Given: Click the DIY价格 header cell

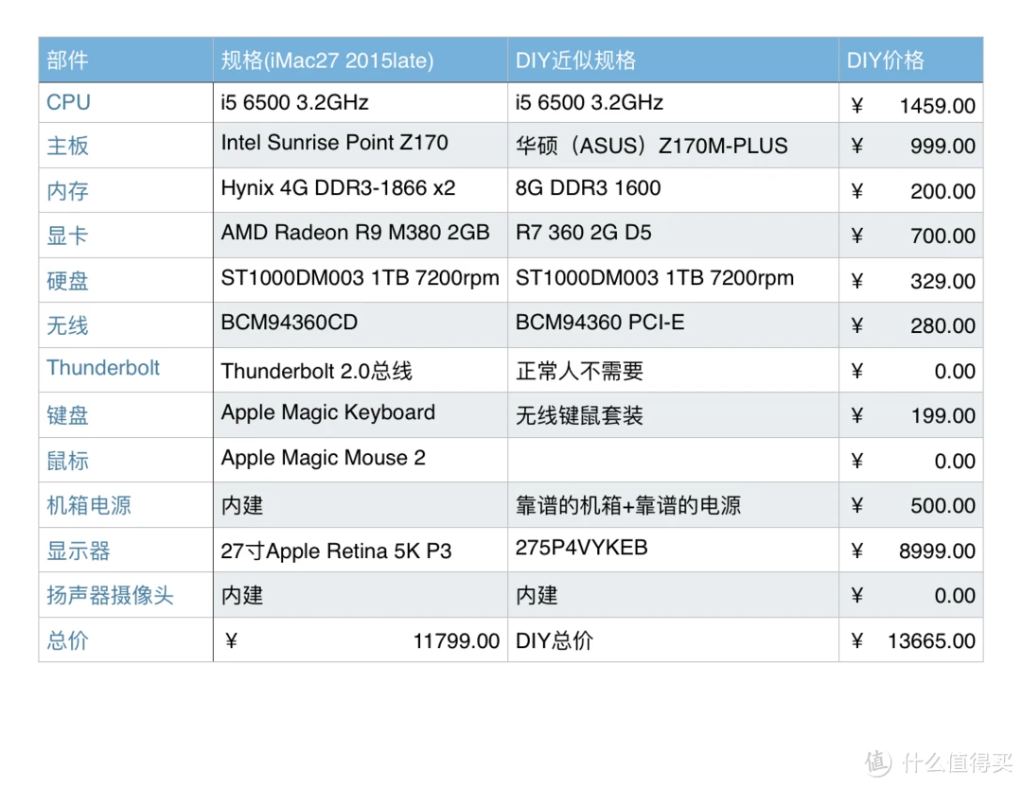Looking at the screenshot, I should (911, 60).
